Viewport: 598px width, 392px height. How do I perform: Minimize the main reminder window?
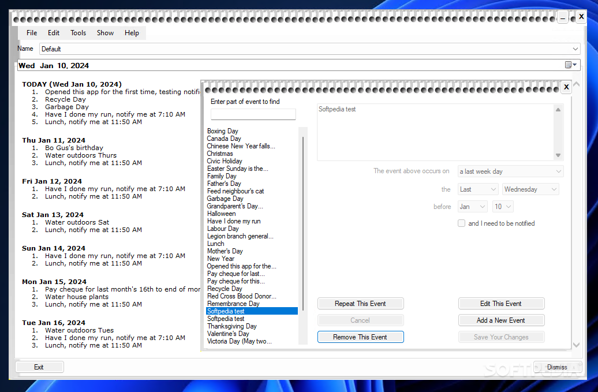(x=563, y=17)
